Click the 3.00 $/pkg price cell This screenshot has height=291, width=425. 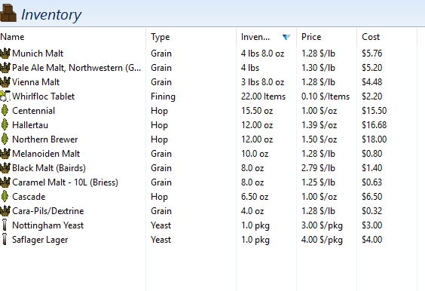pos(322,225)
